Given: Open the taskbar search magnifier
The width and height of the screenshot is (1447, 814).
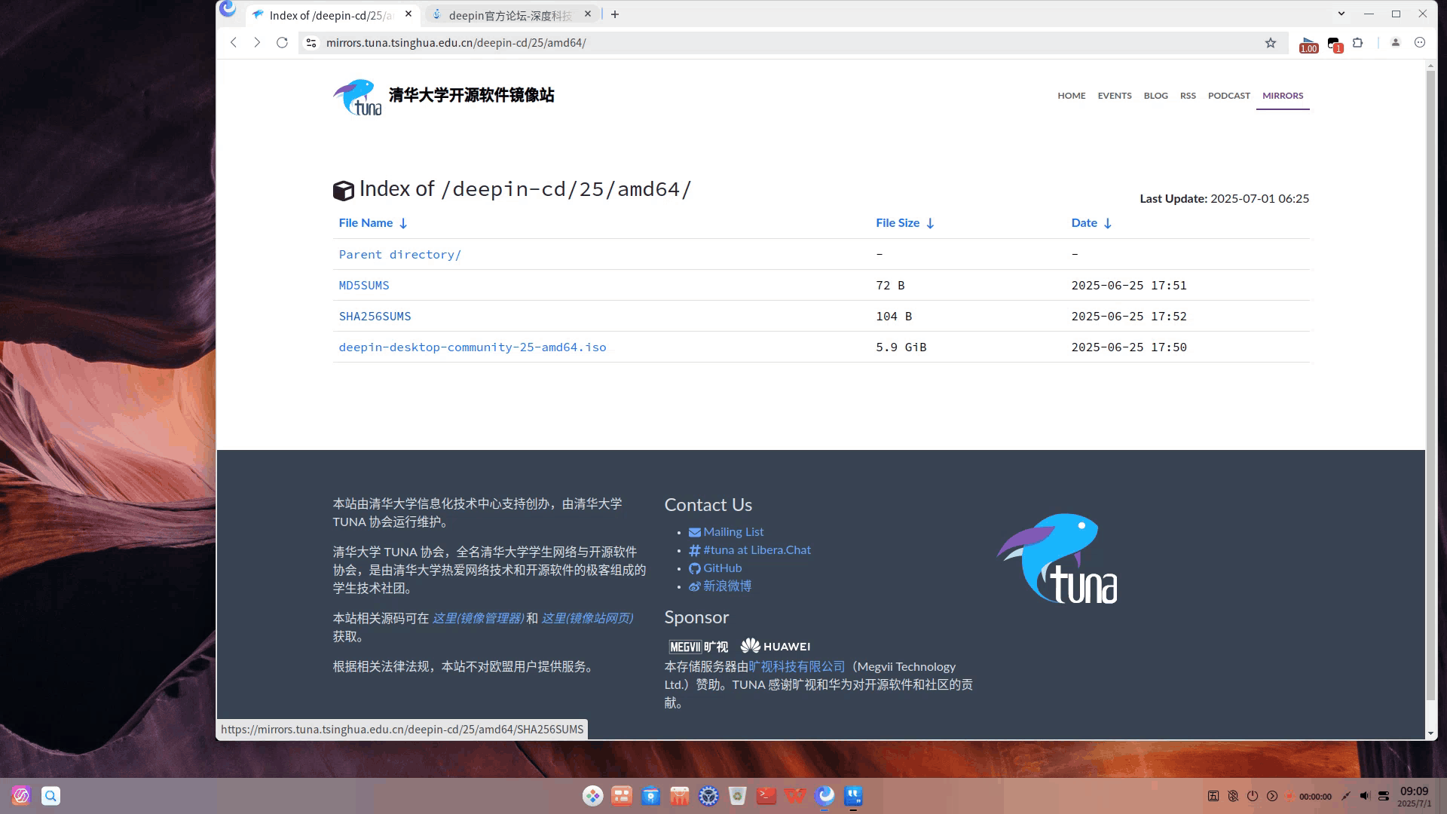Looking at the screenshot, I should 50,795.
